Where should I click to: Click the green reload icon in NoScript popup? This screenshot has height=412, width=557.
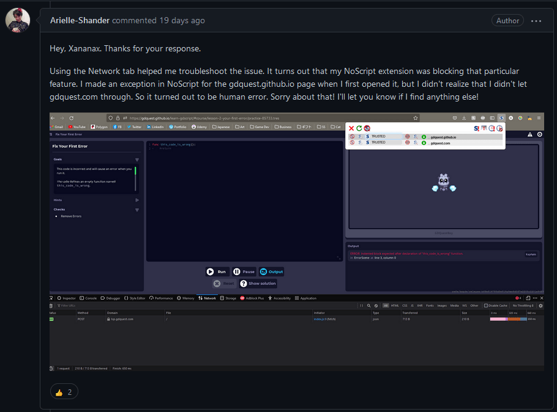(359, 128)
